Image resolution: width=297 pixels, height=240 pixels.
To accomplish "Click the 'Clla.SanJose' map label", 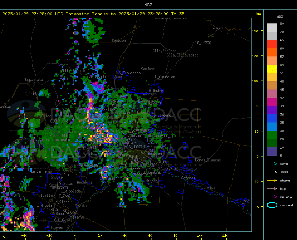I will 164,51.
